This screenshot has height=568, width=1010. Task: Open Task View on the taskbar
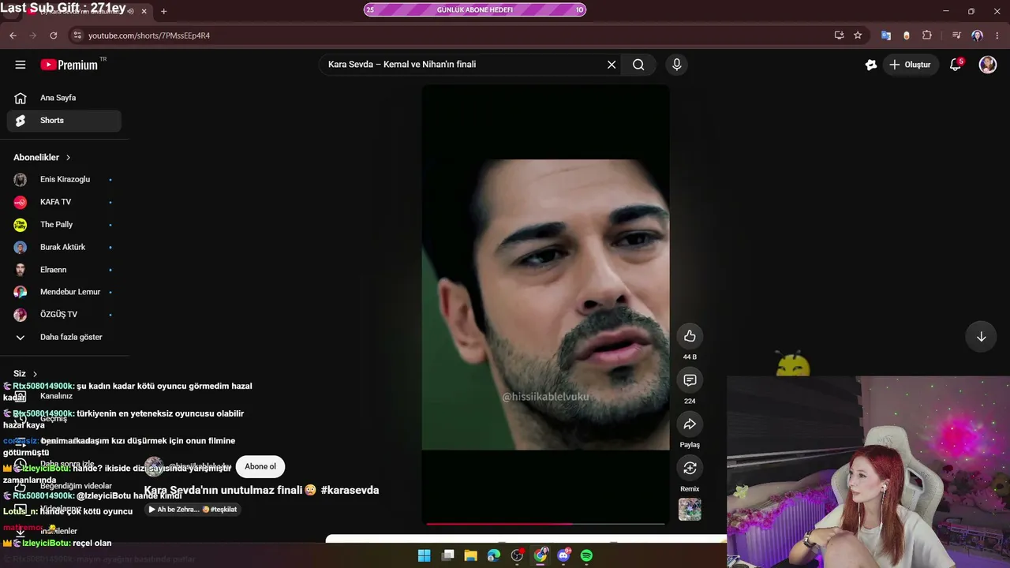(448, 555)
